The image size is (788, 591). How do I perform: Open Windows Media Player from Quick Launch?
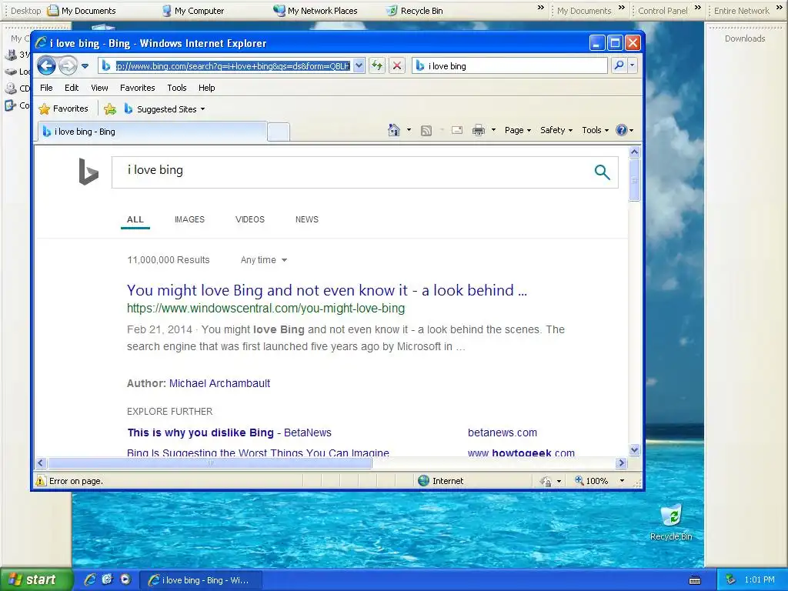[125, 579]
